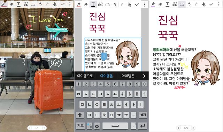Switch to symbols with the 기호 key
Image resolution: width=223 pixels, height=132 pixels.
pos(80,126)
